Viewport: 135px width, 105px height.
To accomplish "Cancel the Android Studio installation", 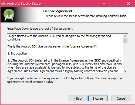I will pyautogui.click(x=121, y=99).
